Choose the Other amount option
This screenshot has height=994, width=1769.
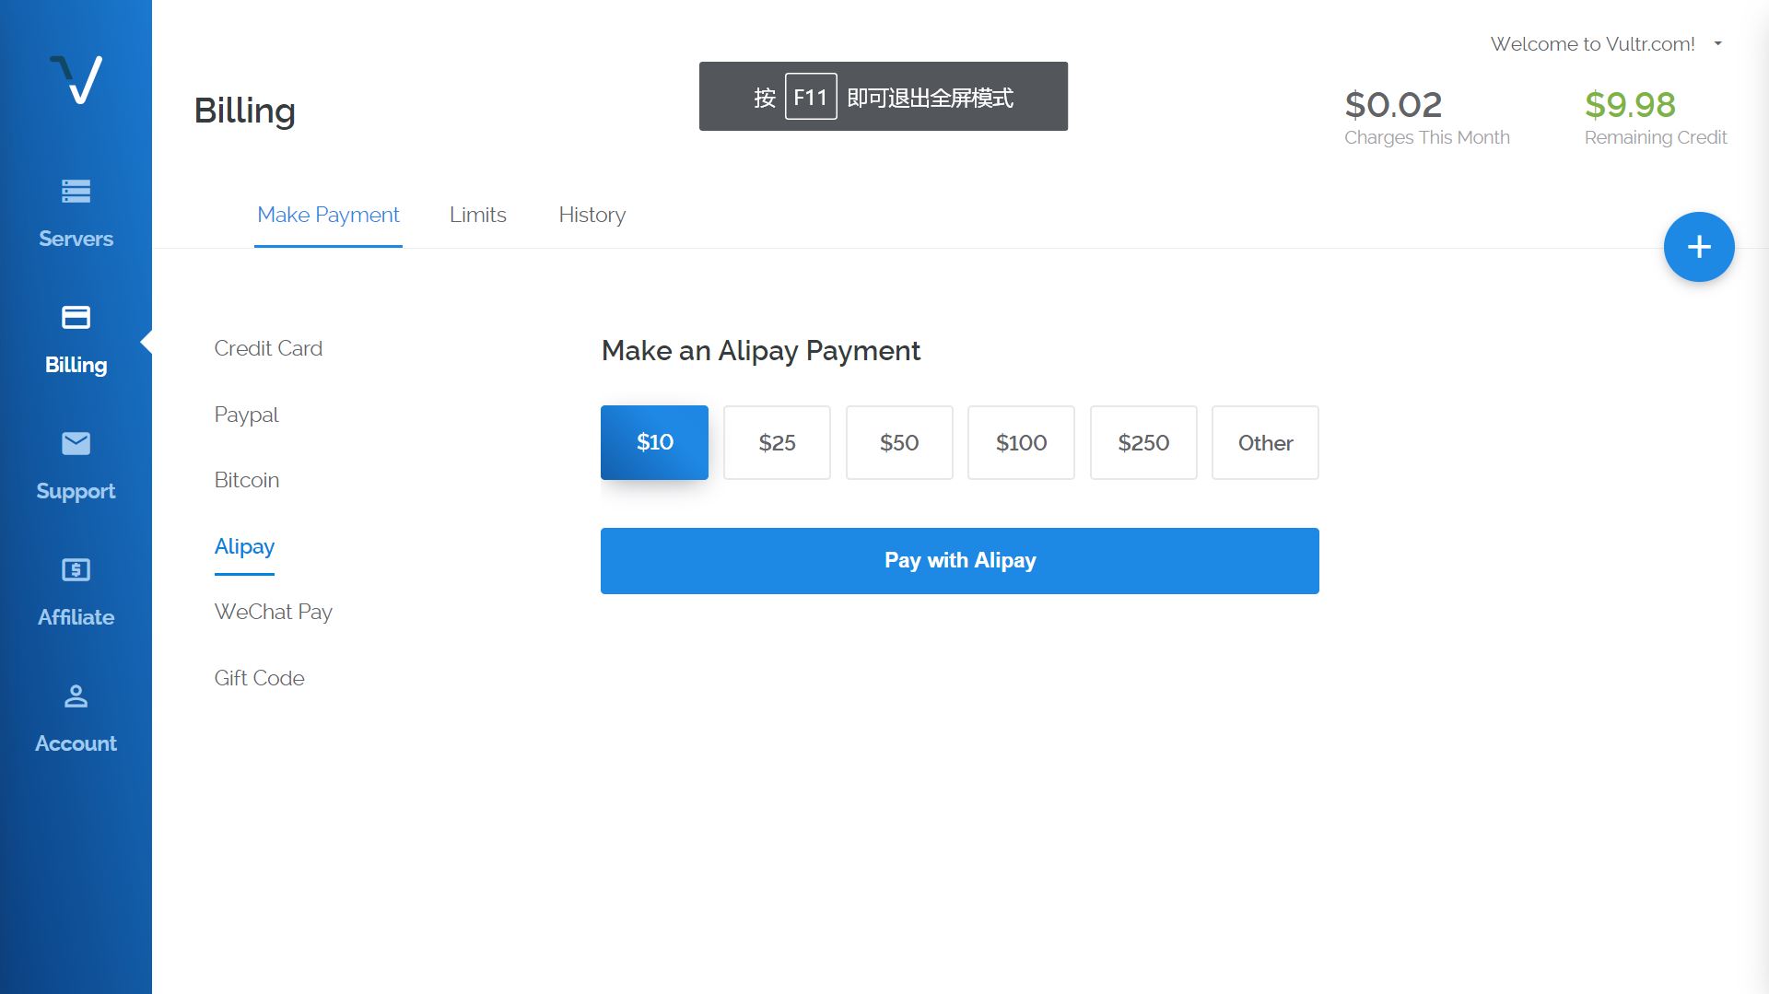[x=1265, y=442]
